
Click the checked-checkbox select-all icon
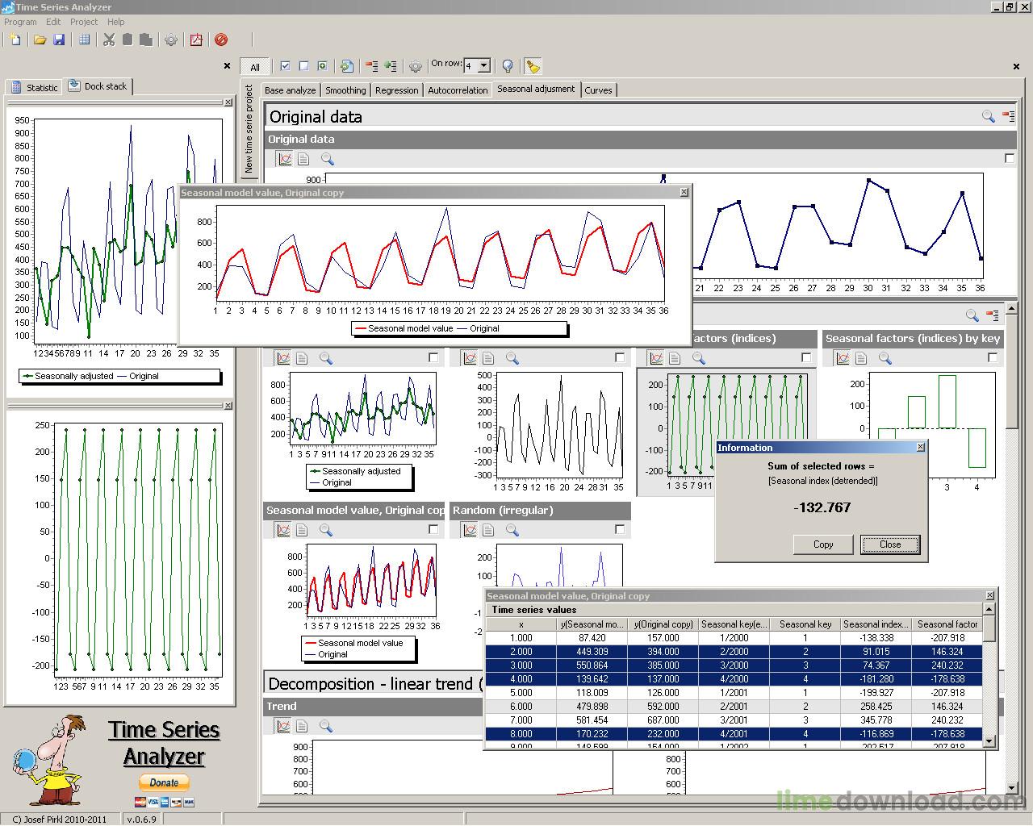pos(284,66)
